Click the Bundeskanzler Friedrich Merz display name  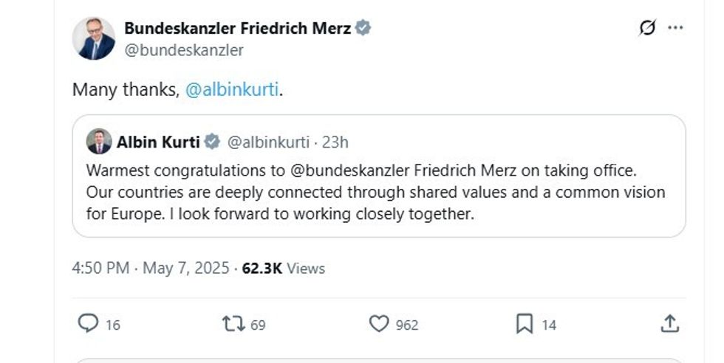[x=238, y=28]
